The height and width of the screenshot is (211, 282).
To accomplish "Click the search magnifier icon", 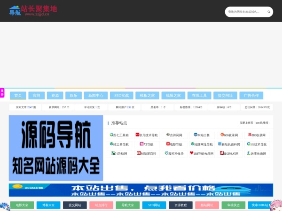I will 269,12.
